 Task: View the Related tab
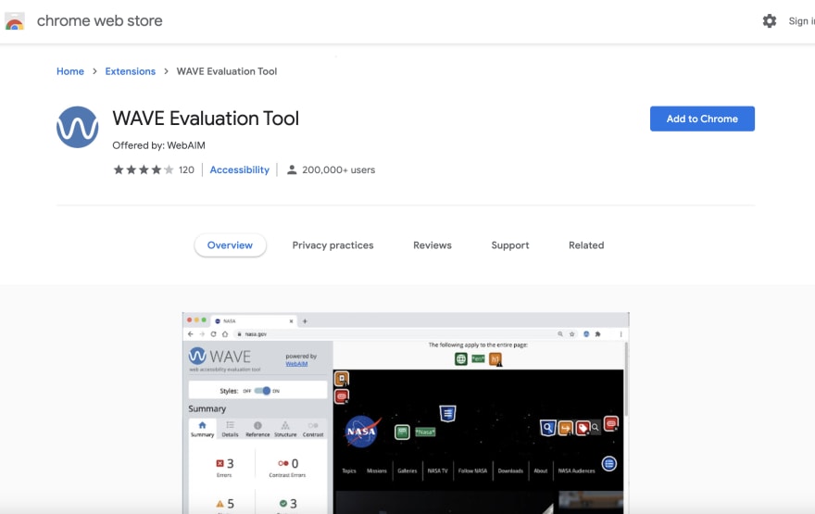tap(586, 245)
